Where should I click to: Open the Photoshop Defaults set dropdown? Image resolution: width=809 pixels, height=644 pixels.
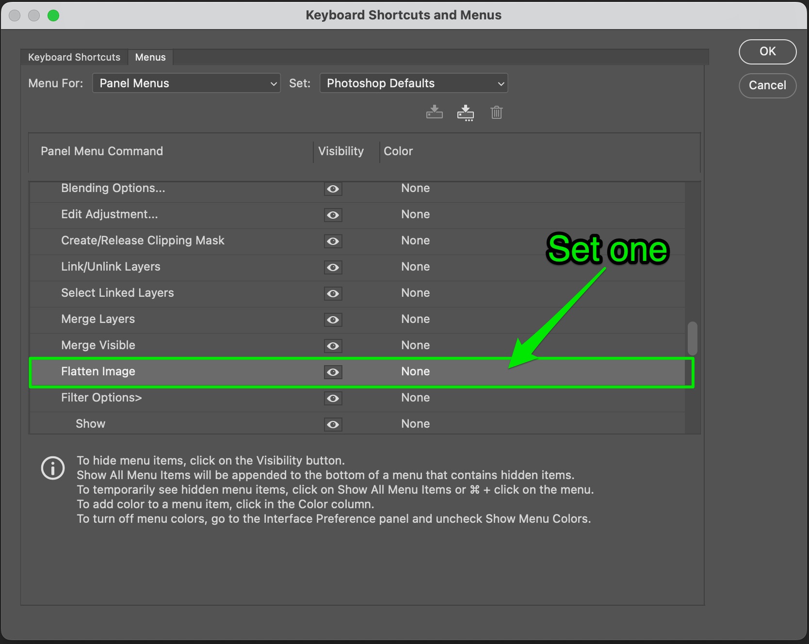pyautogui.click(x=413, y=83)
